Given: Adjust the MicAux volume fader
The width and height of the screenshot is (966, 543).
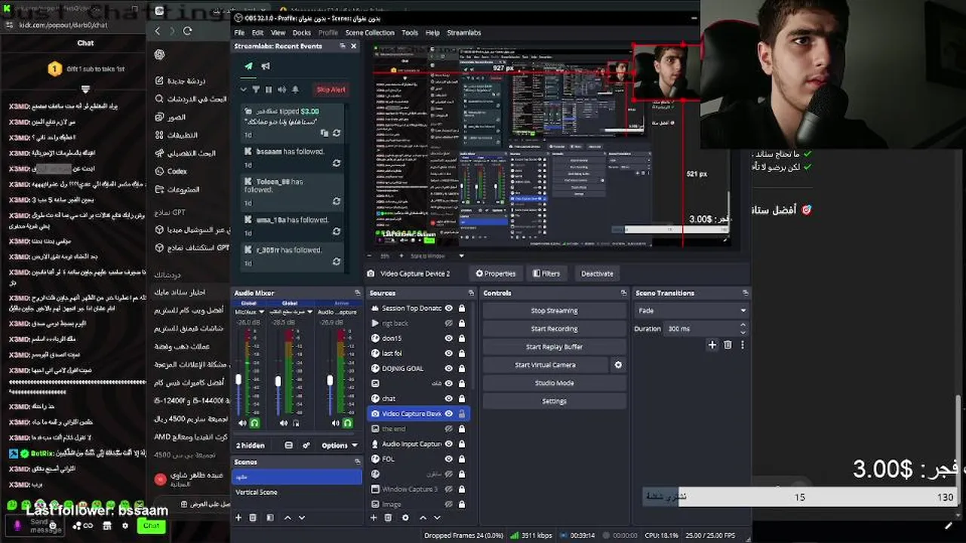Looking at the screenshot, I should [x=238, y=381].
